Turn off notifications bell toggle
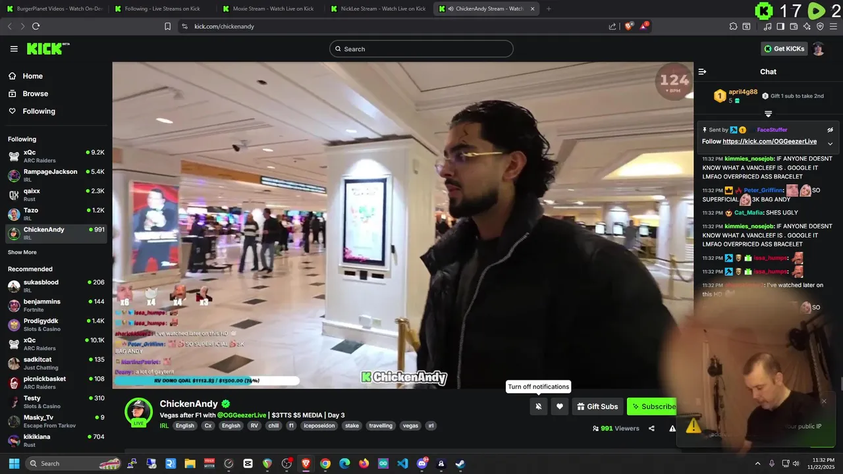The image size is (843, 474). tap(538, 406)
